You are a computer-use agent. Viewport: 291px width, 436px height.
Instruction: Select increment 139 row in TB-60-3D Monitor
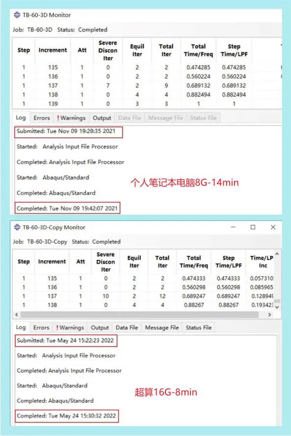[x=147, y=104]
